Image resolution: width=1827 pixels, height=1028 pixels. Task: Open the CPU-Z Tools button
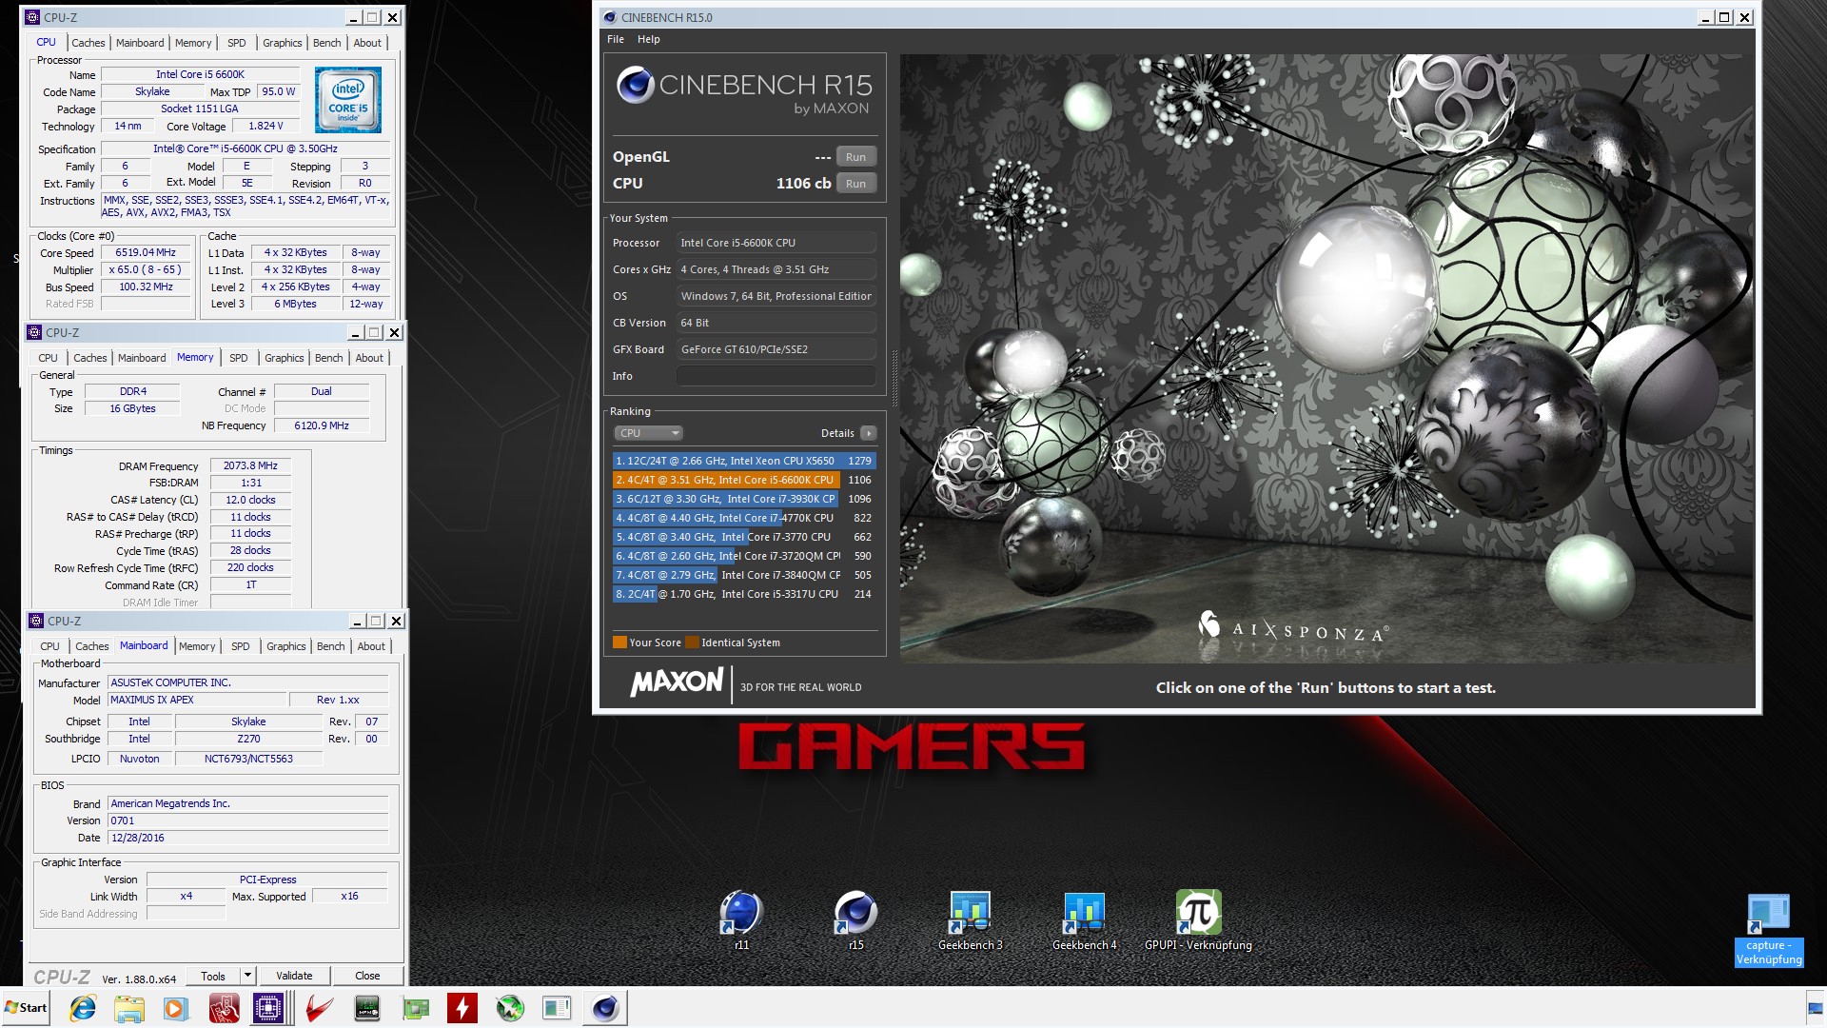pos(213,976)
